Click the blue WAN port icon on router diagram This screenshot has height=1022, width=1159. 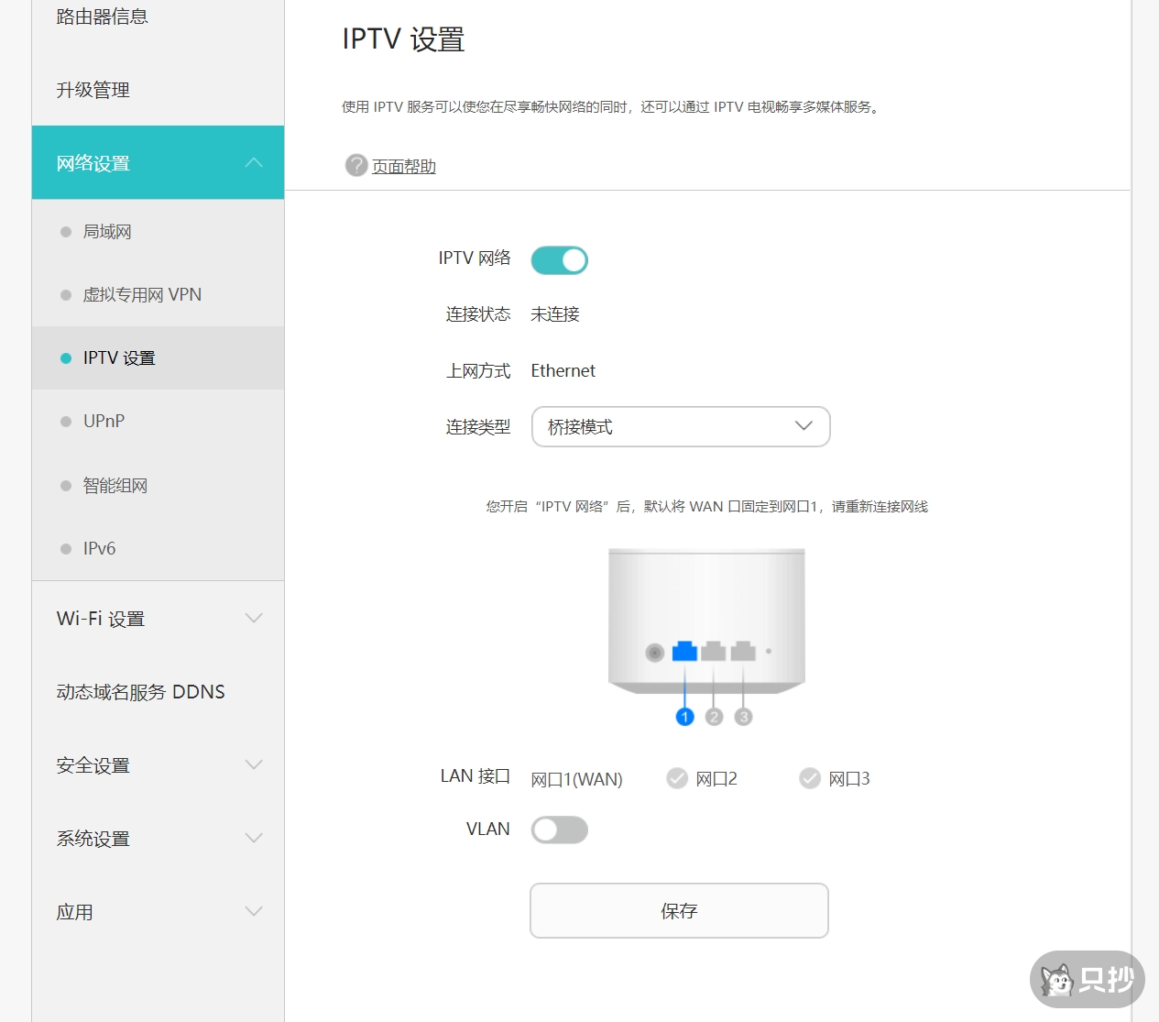click(683, 652)
